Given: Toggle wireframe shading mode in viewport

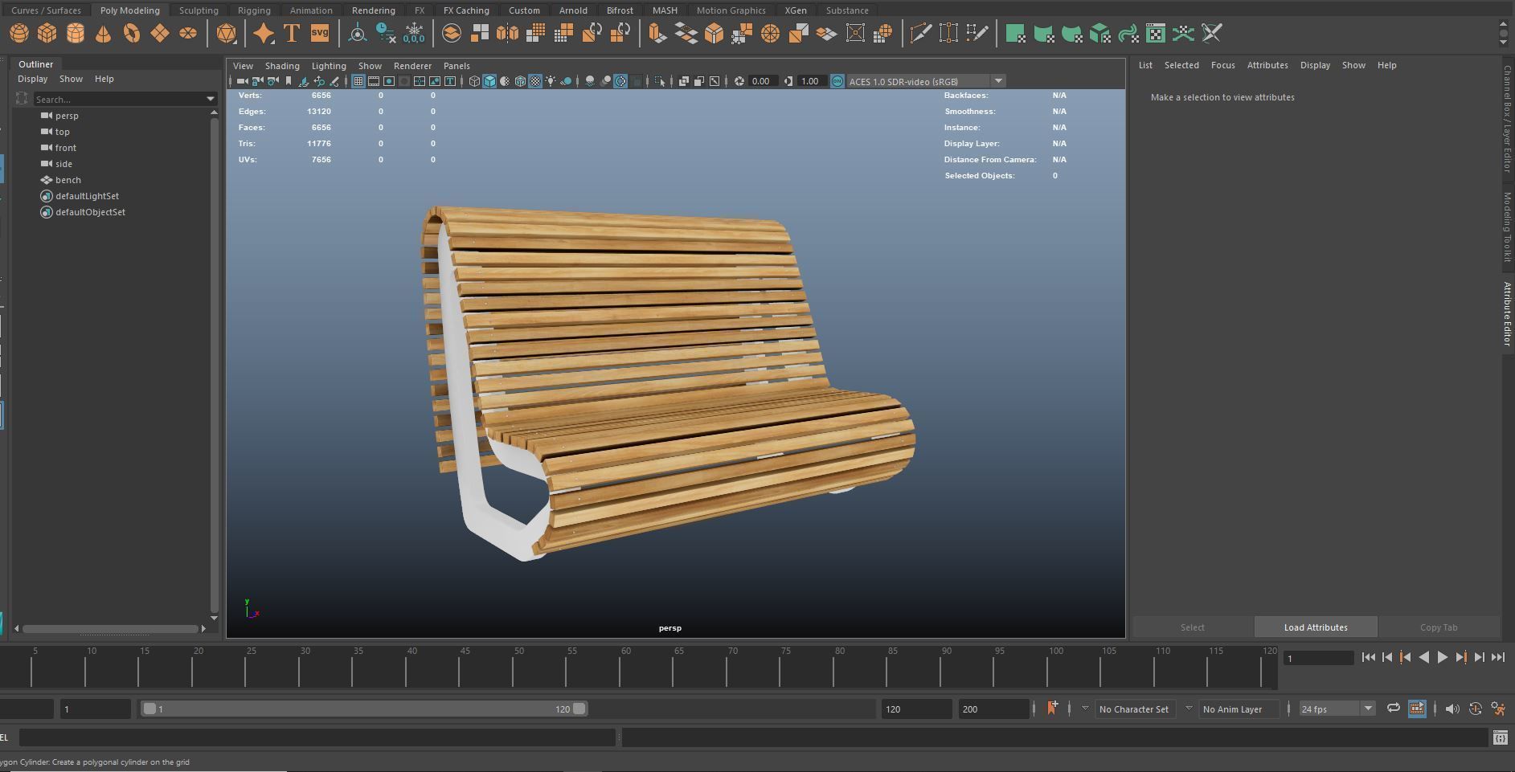Looking at the screenshot, I should pyautogui.click(x=474, y=81).
